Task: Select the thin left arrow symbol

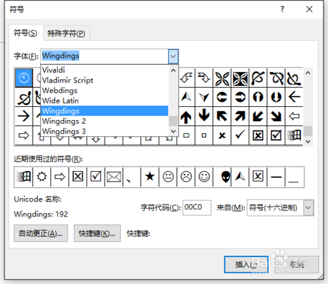Action: pyautogui.click(x=294, y=97)
